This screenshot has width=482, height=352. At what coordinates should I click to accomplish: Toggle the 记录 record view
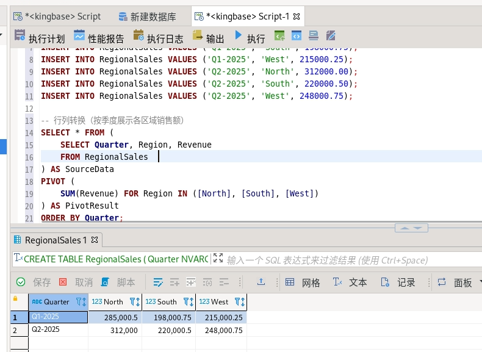[x=398, y=282]
